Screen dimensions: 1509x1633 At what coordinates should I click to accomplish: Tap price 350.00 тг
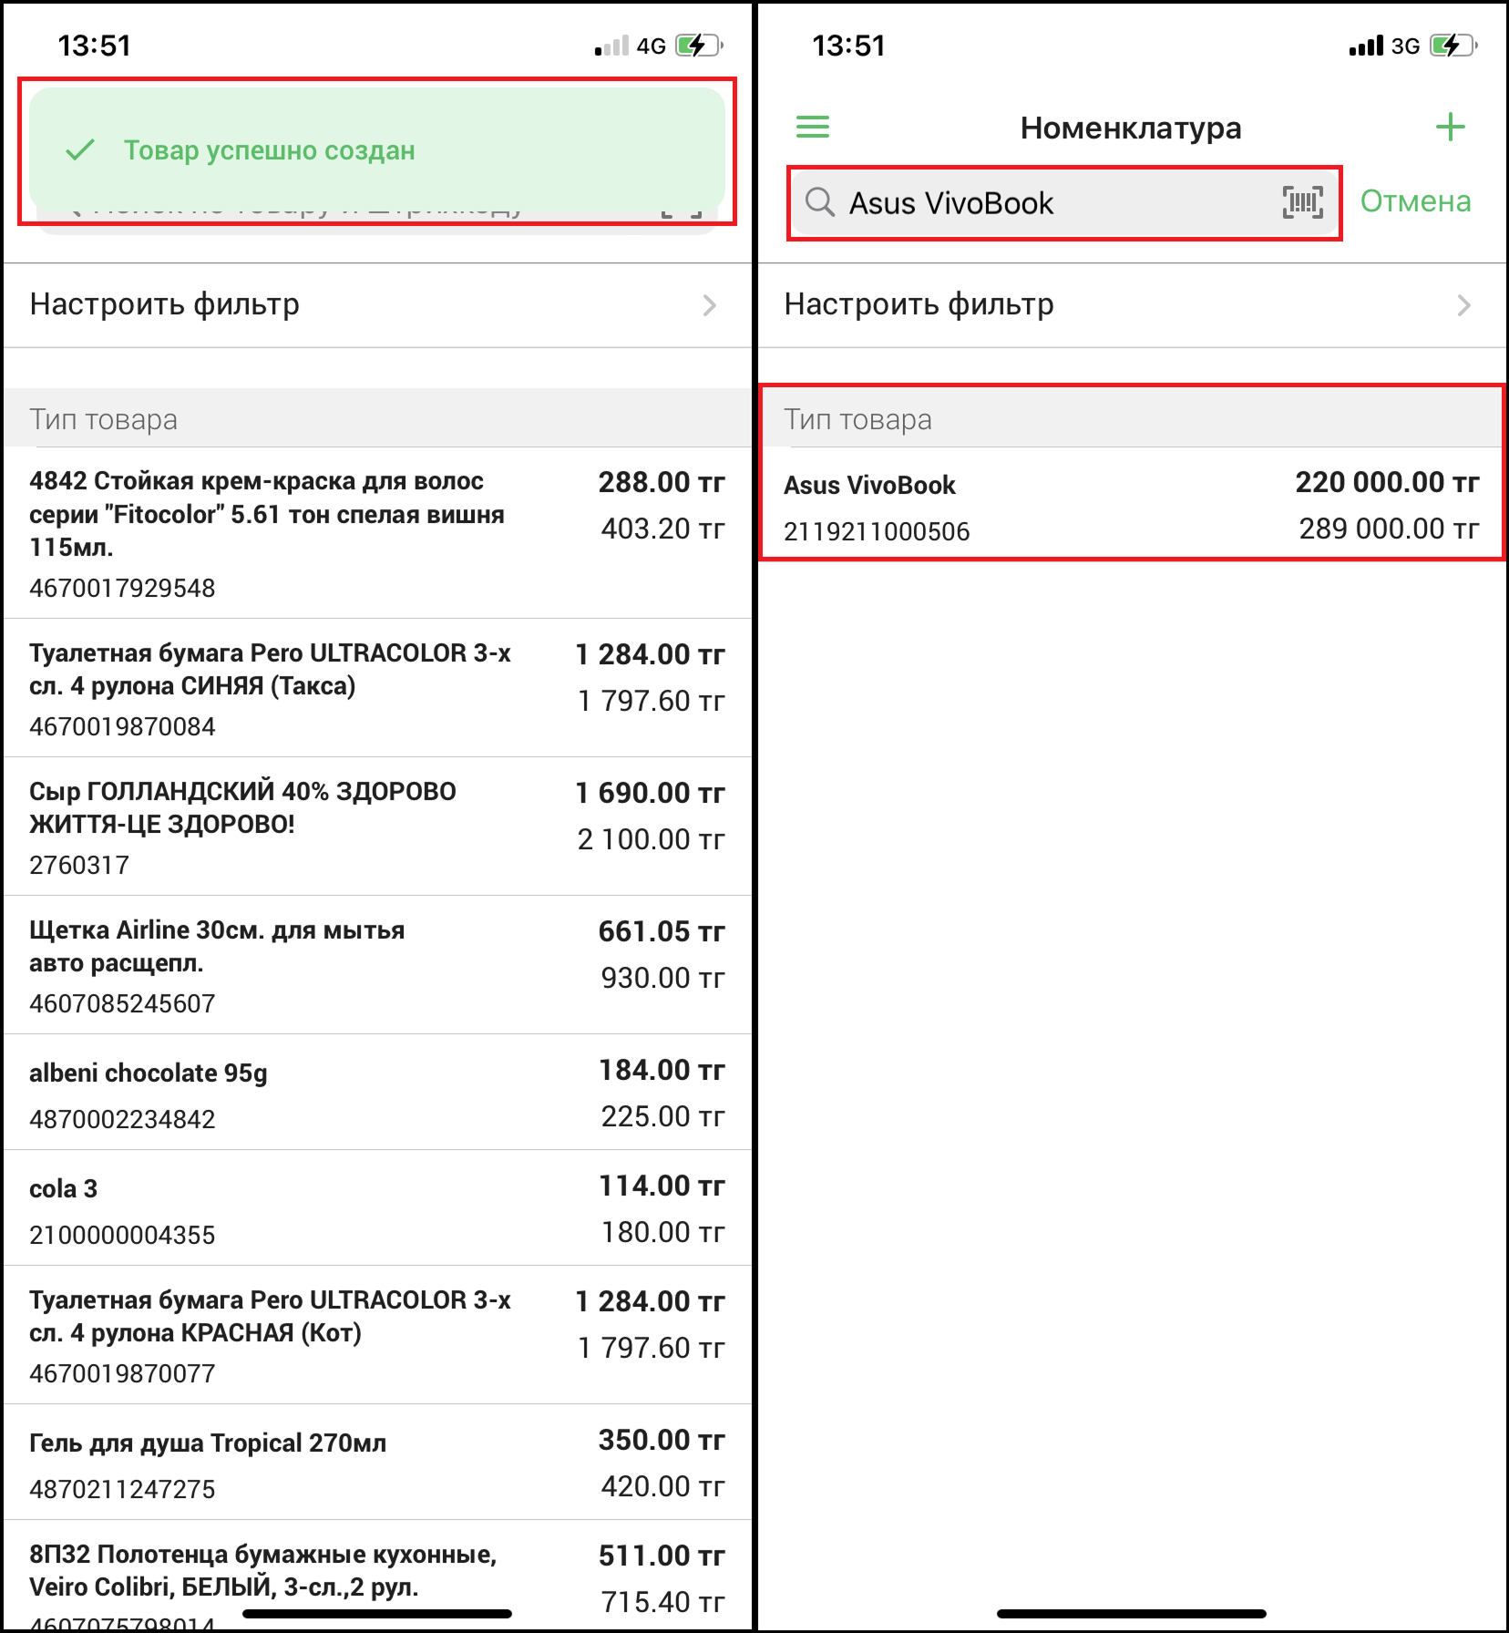coord(662,1440)
